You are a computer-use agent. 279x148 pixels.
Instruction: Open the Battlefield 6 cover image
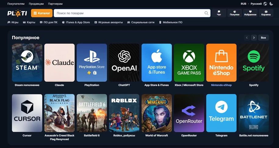click(x=92, y=113)
